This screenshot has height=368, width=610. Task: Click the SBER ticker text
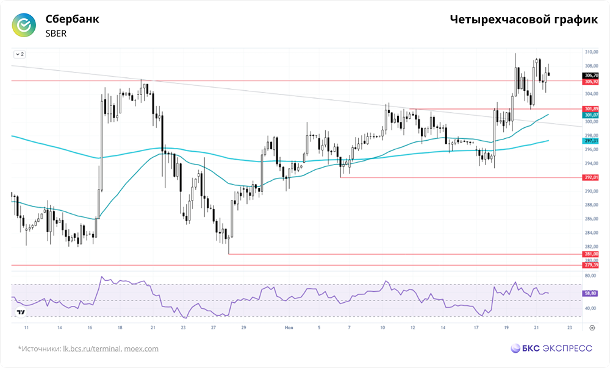tap(56, 34)
